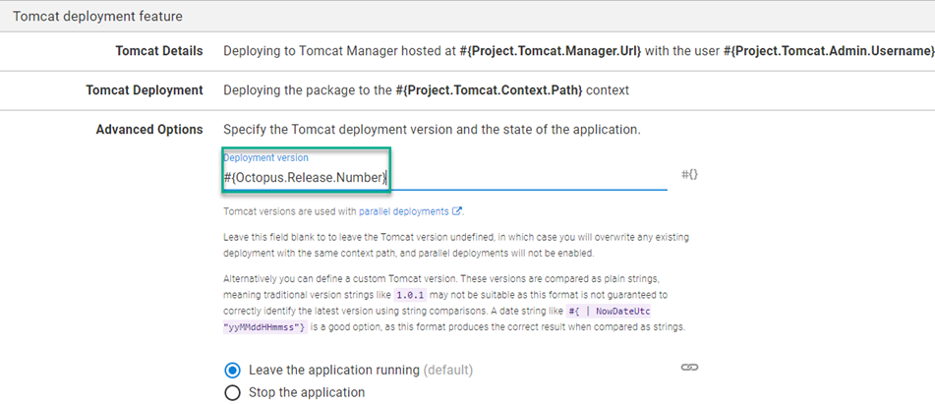This screenshot has width=935, height=404.
Task: Click the Tomcat deployment feature header
Action: tap(468, 16)
